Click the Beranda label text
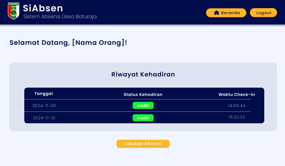This screenshot has width=285, height=166. pos(231,13)
